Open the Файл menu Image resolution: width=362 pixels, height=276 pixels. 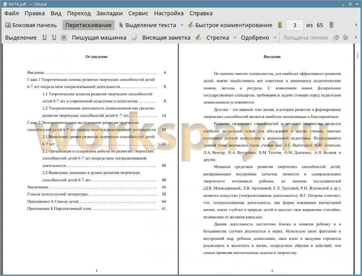[12, 13]
